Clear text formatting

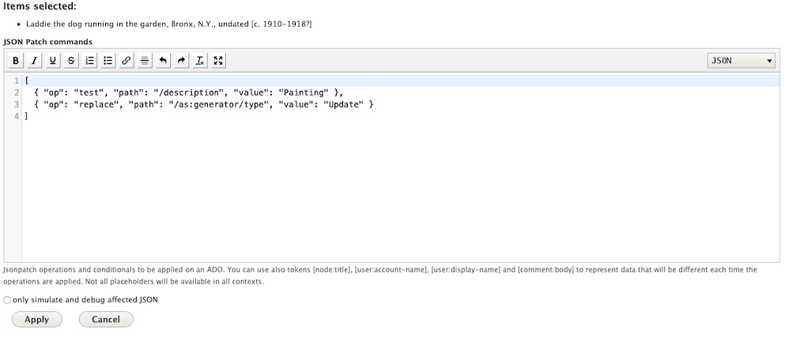click(x=201, y=61)
